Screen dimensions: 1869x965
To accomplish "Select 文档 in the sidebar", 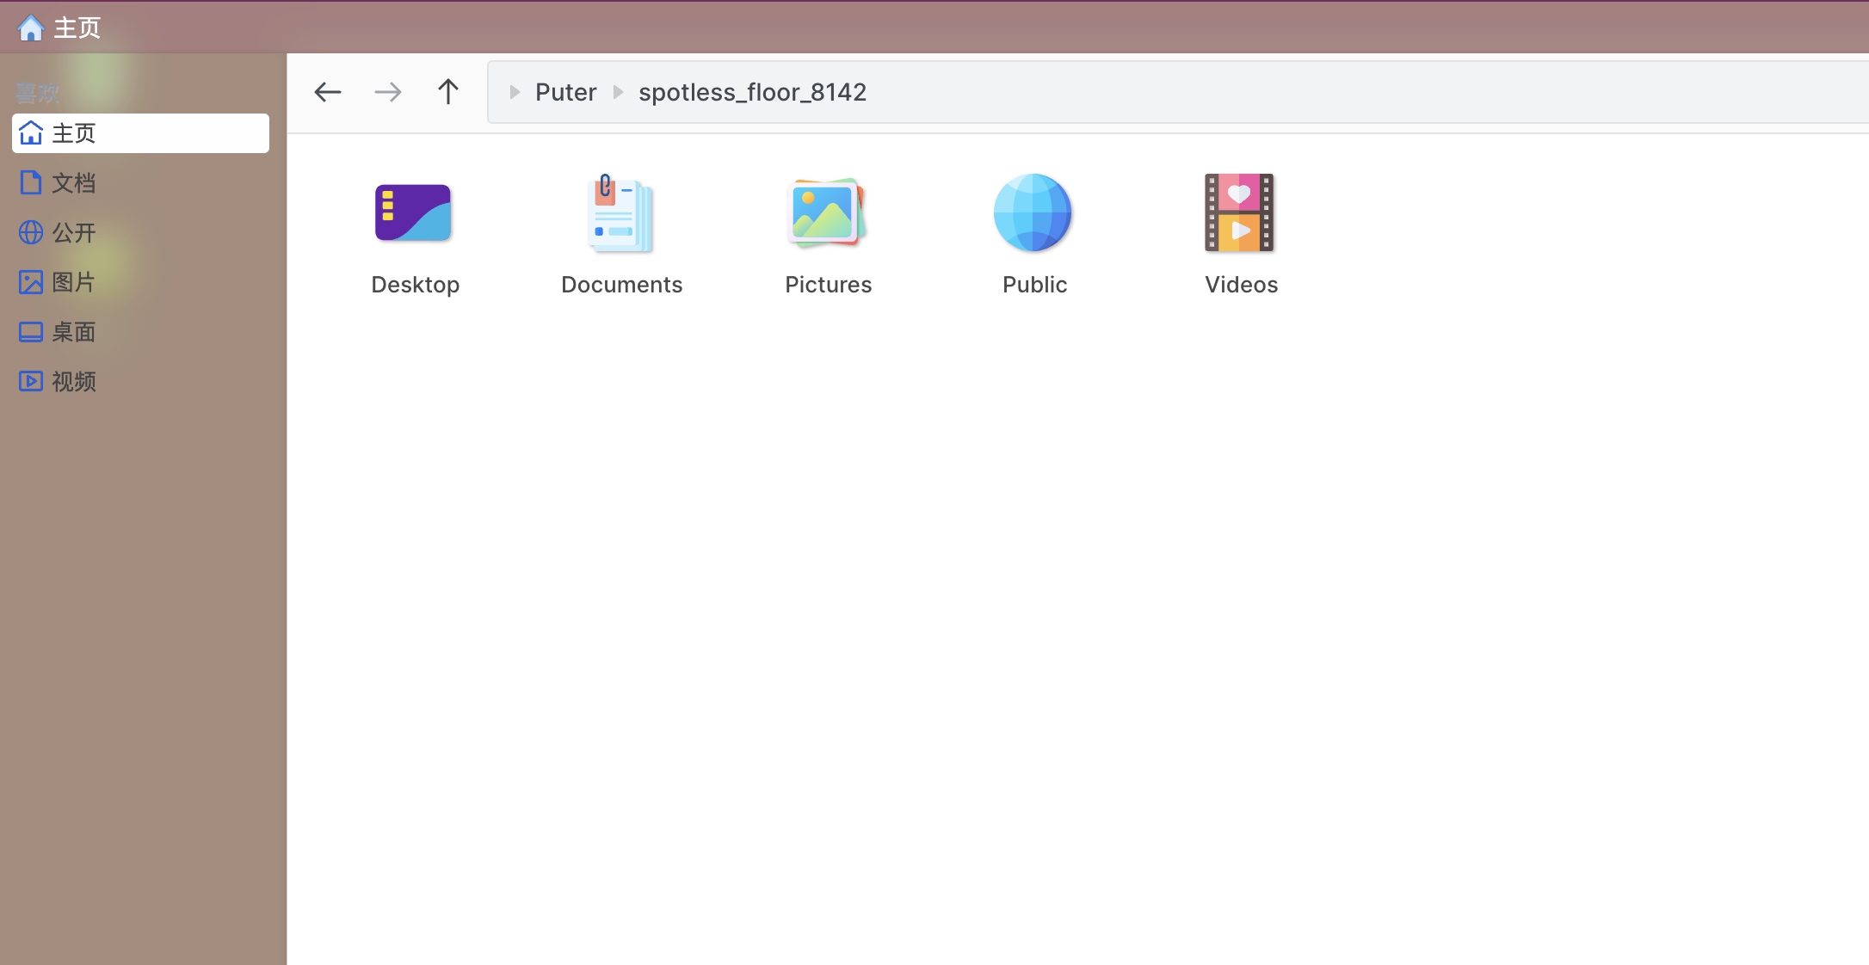I will [x=73, y=182].
